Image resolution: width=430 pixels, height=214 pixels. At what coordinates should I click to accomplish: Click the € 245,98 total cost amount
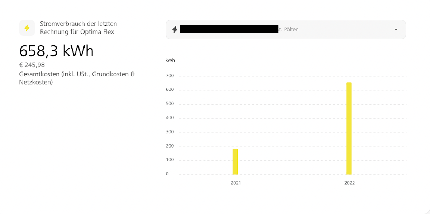point(32,65)
